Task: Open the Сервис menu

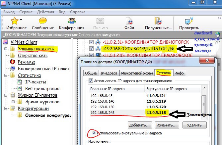Action: click(x=26, y=12)
